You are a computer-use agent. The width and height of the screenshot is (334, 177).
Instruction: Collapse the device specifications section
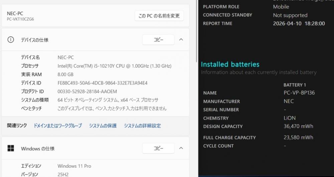pyautogui.click(x=181, y=40)
